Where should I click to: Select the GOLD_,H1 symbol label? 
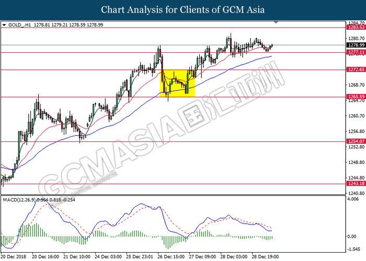tap(19, 25)
